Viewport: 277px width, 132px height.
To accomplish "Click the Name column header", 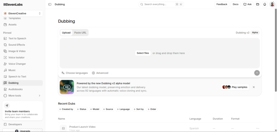I will coord(61,119).
